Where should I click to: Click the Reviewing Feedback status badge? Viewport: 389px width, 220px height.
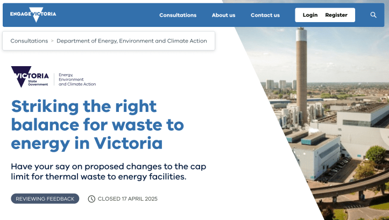coord(45,199)
